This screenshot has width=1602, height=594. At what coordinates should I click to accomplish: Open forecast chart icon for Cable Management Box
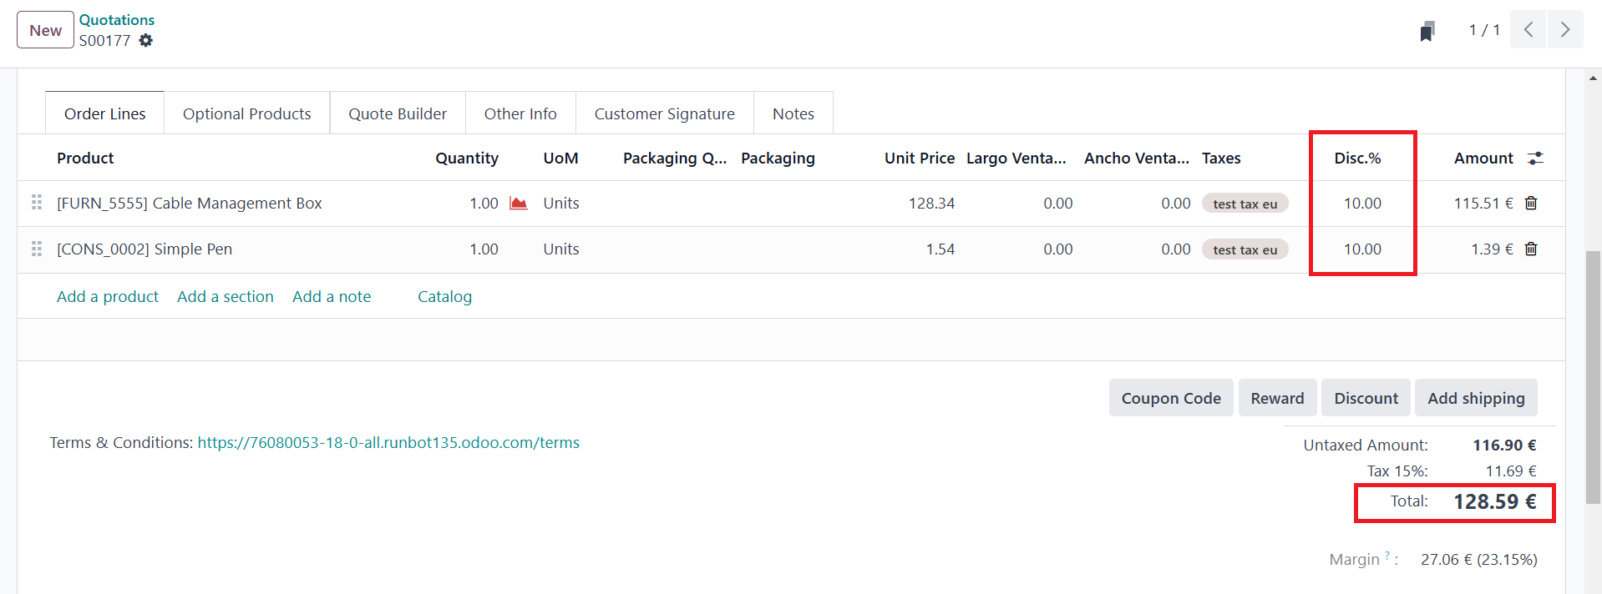point(519,204)
